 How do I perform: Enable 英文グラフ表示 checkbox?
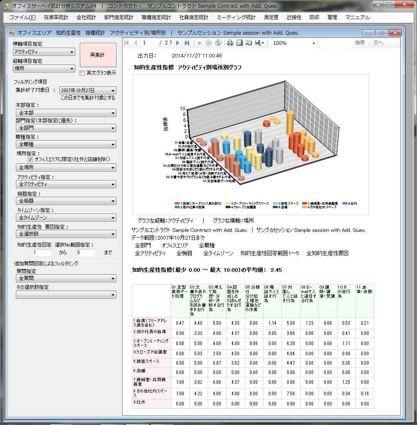pyautogui.click(x=82, y=73)
